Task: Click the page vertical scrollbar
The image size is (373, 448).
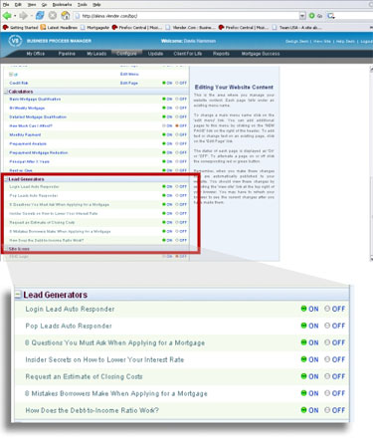Action: tap(371, 163)
